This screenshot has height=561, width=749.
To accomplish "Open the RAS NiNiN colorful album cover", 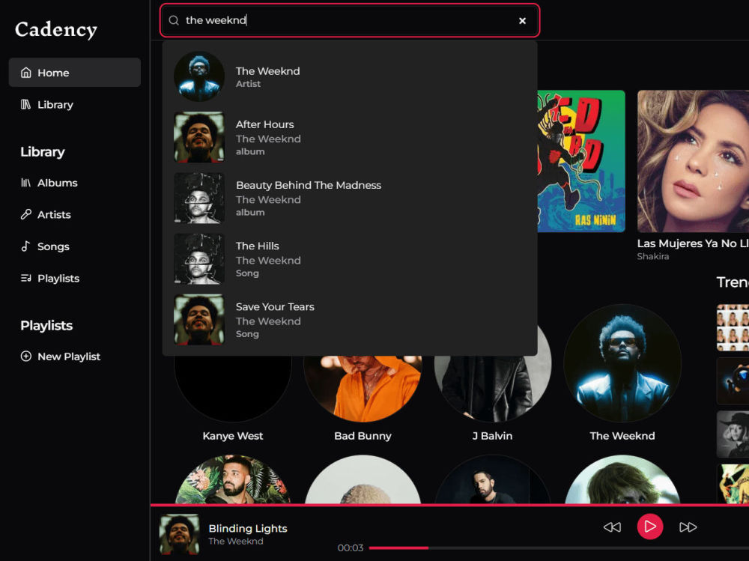I will pyautogui.click(x=581, y=161).
